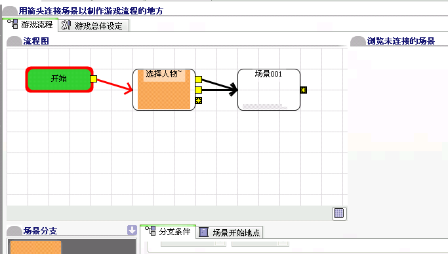Open the 游戏总体设定 tab

pos(94,26)
